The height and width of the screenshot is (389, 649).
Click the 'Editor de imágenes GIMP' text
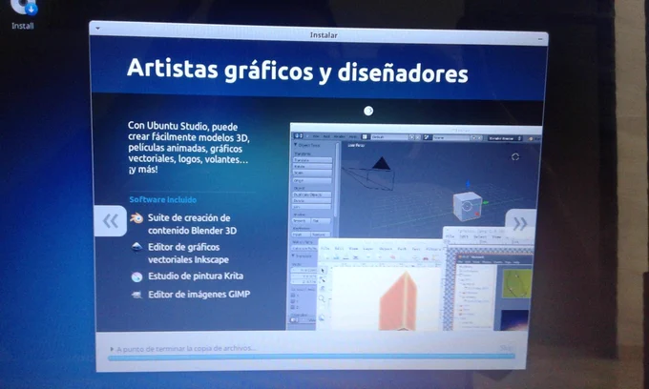pyautogui.click(x=199, y=295)
